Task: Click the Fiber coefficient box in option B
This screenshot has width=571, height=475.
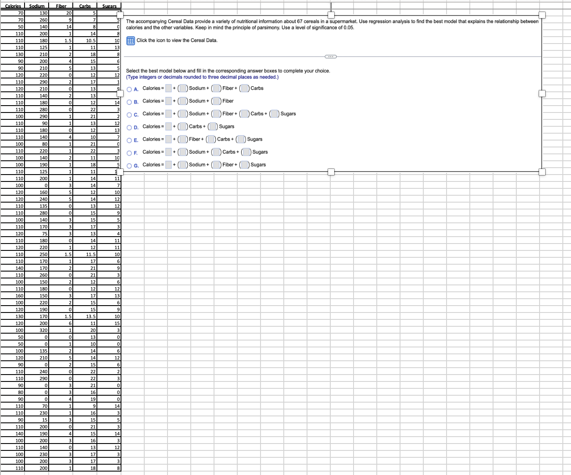Action: pyautogui.click(x=217, y=101)
